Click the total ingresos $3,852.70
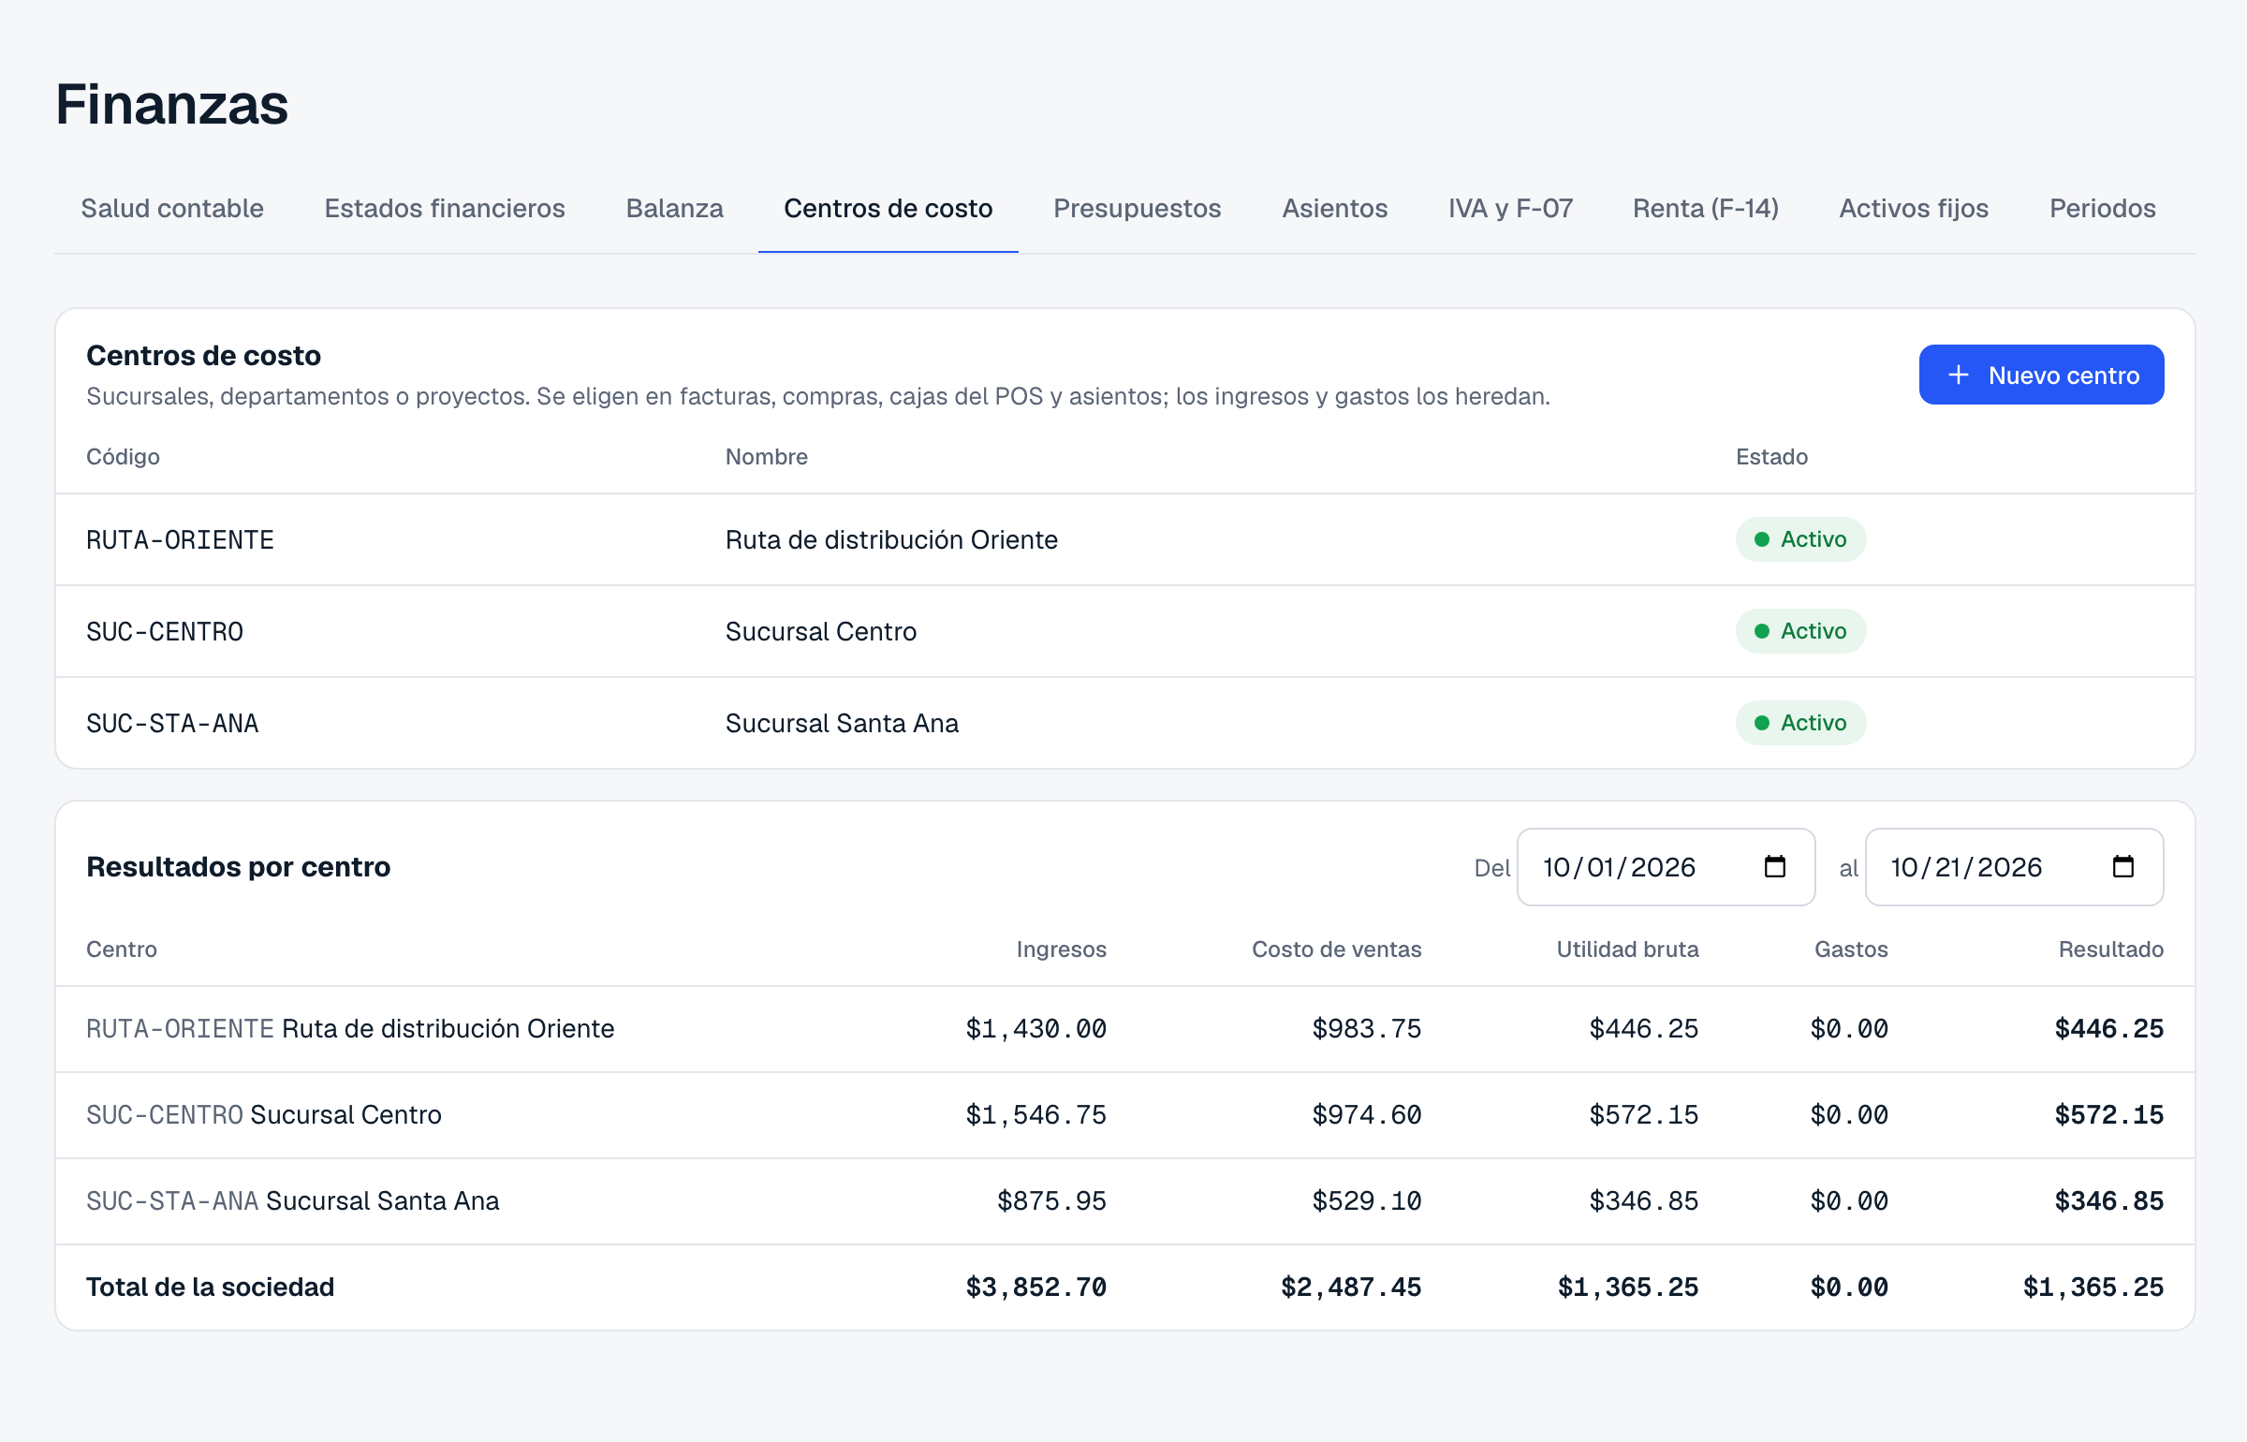This screenshot has height=1442, width=2247. point(1035,1287)
